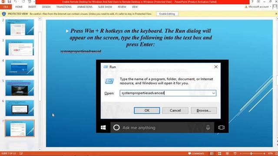The height and width of the screenshot is (156, 278).
Task: Expand the Run dialog Open combo box arrow
Action: click(213, 93)
